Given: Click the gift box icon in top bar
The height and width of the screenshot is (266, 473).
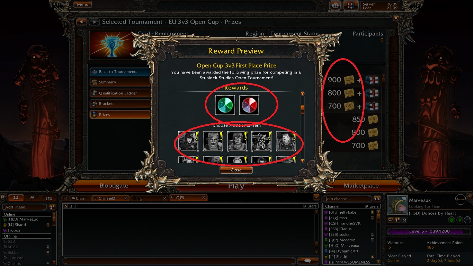Looking at the screenshot, I should click(x=350, y=5).
